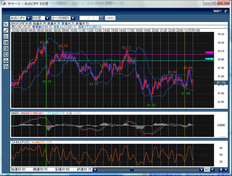Print the chart with the printer icon
232x176 pixels.
tap(6, 60)
